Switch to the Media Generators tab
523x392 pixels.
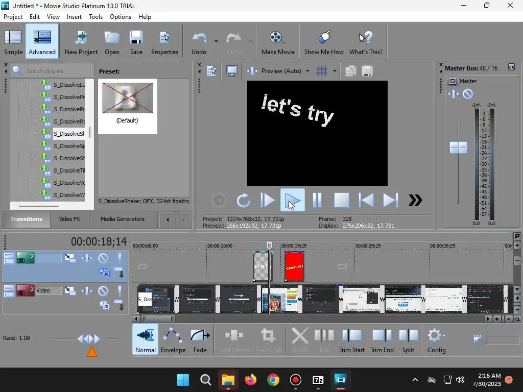coord(123,219)
